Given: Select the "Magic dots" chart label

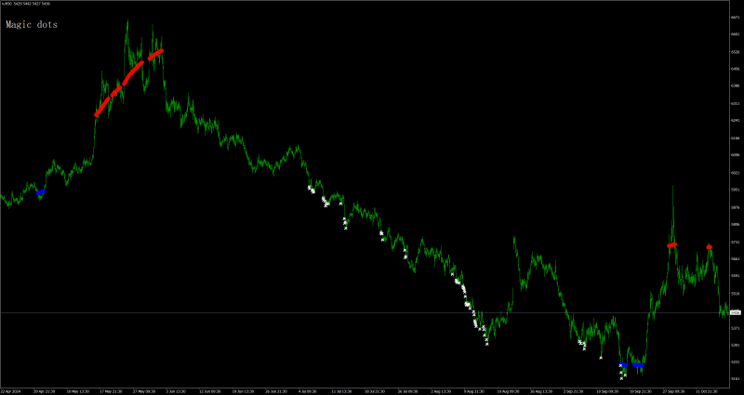Looking at the screenshot, I should [x=32, y=25].
